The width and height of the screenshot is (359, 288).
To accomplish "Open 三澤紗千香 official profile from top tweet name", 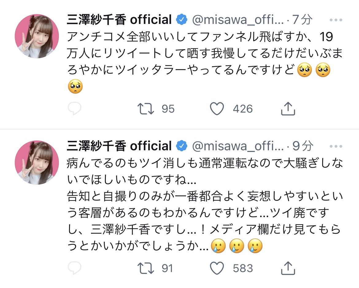I will click(x=119, y=20).
